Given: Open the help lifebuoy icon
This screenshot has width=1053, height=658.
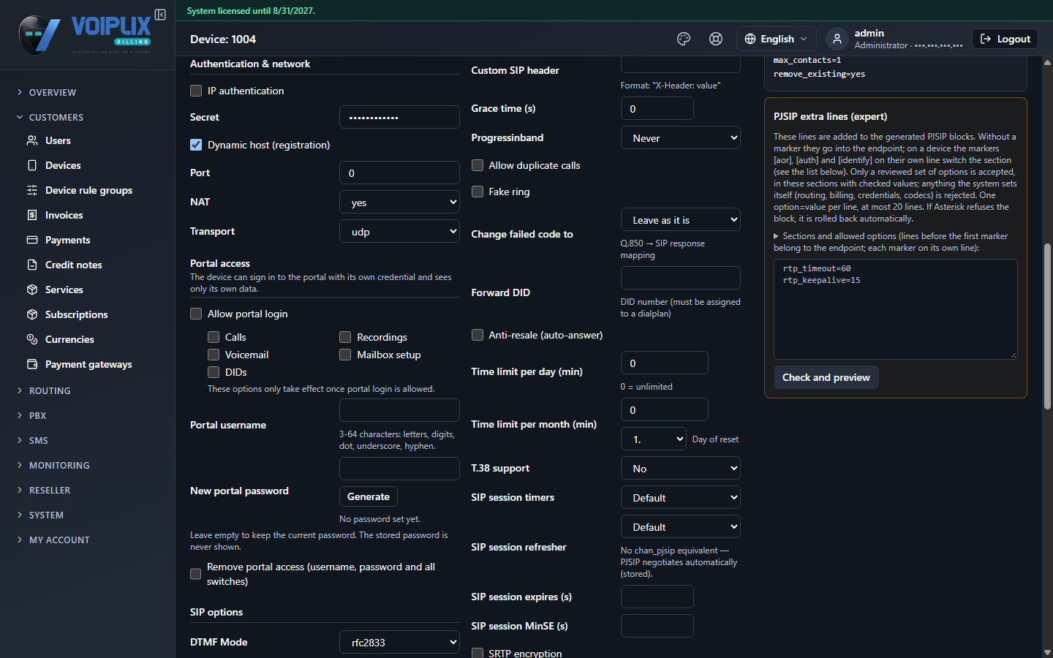Looking at the screenshot, I should (716, 39).
